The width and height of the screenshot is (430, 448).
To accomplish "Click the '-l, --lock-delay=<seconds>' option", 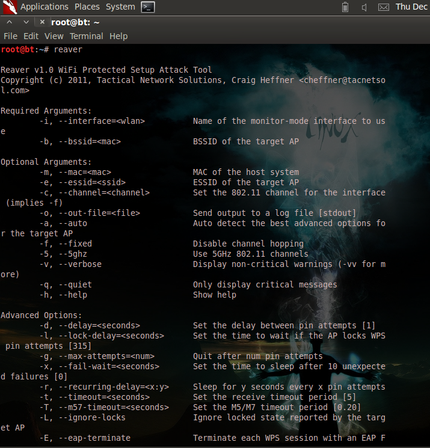I will click(x=102, y=336).
